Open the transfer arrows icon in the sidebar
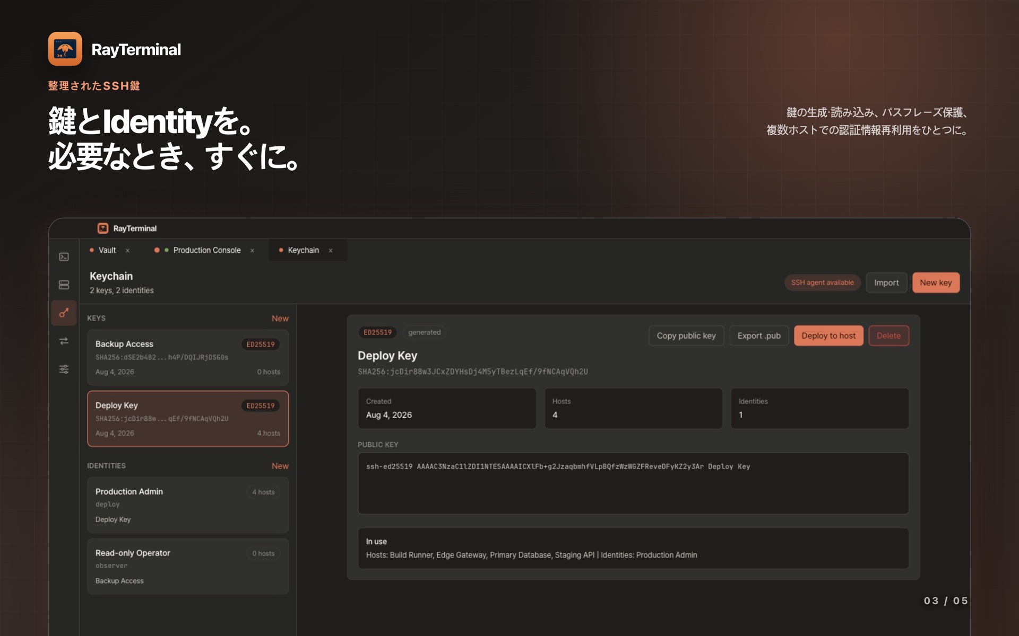Image resolution: width=1019 pixels, height=636 pixels. pos(64,341)
